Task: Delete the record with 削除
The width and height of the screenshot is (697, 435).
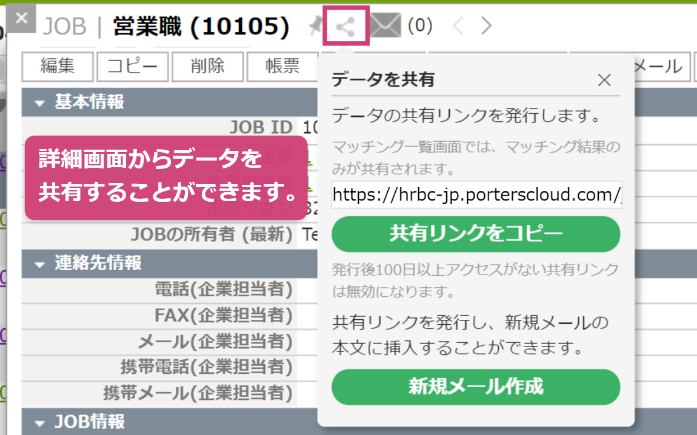Action: [x=207, y=67]
